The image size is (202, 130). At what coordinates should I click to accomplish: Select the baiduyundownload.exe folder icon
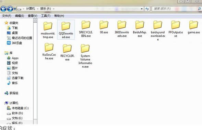[158, 25]
